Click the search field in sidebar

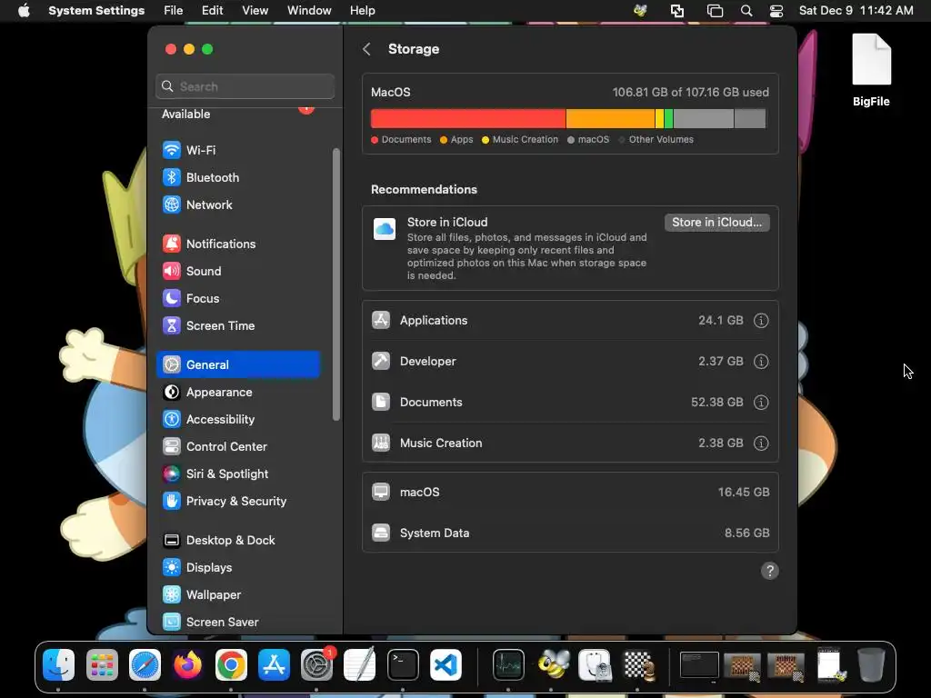click(x=245, y=86)
